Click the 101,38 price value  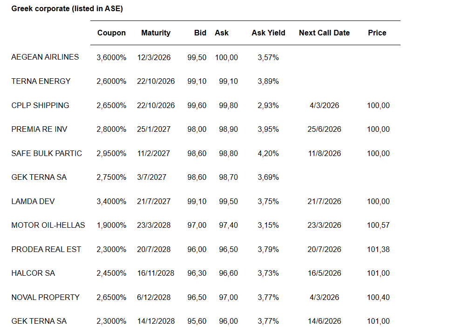[378, 250]
